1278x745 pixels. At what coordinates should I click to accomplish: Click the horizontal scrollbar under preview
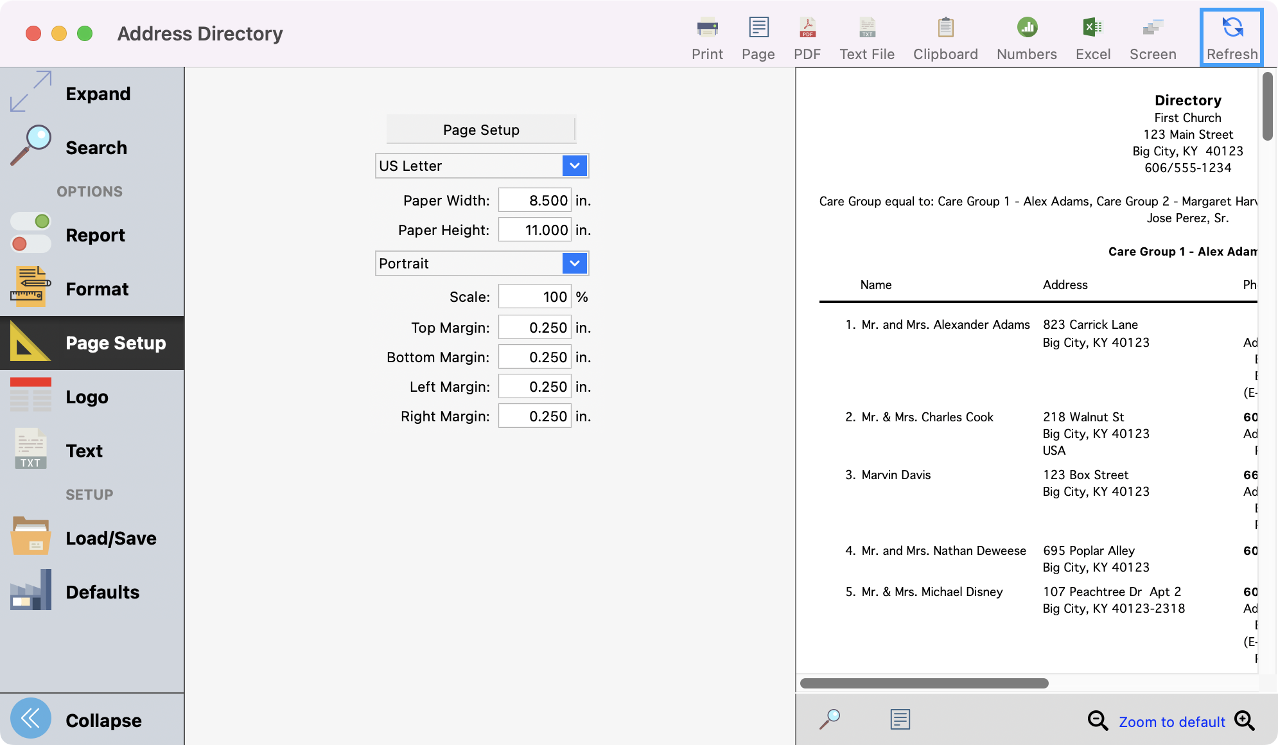point(924,683)
